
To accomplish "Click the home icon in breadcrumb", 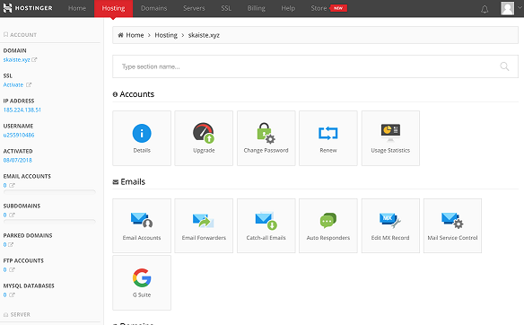I will pos(120,35).
